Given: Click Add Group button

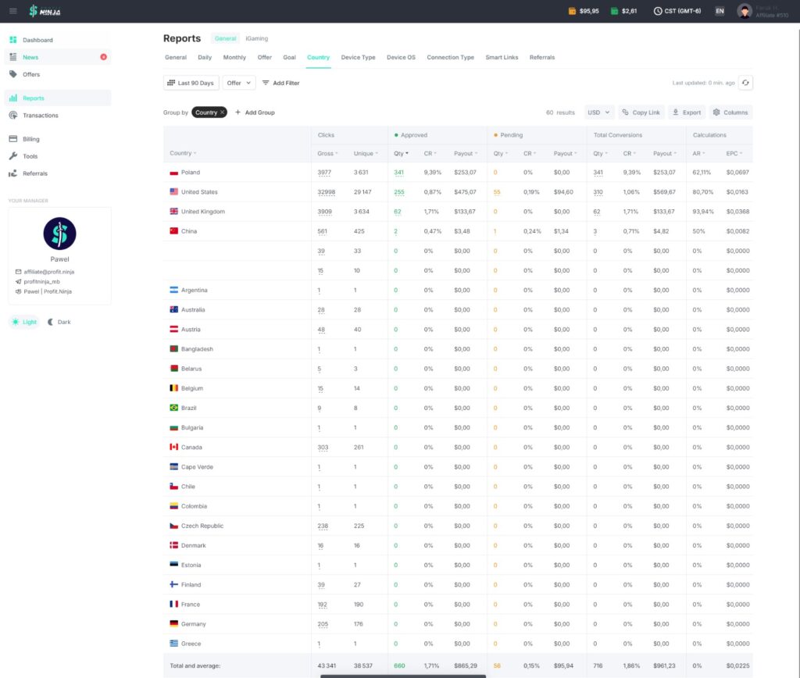Looking at the screenshot, I should [x=255, y=112].
